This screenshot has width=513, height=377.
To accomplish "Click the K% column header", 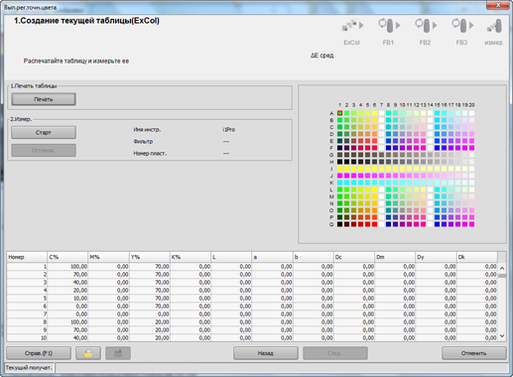I will (191, 257).
